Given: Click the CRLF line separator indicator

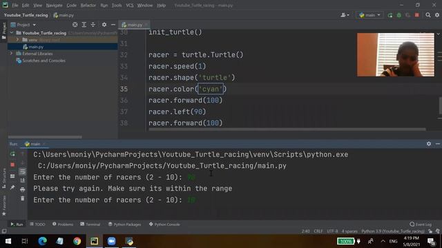Looking at the screenshot, I should [x=318, y=231].
